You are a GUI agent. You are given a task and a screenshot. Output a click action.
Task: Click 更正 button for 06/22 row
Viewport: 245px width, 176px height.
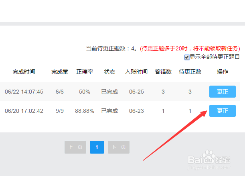tap(223, 92)
